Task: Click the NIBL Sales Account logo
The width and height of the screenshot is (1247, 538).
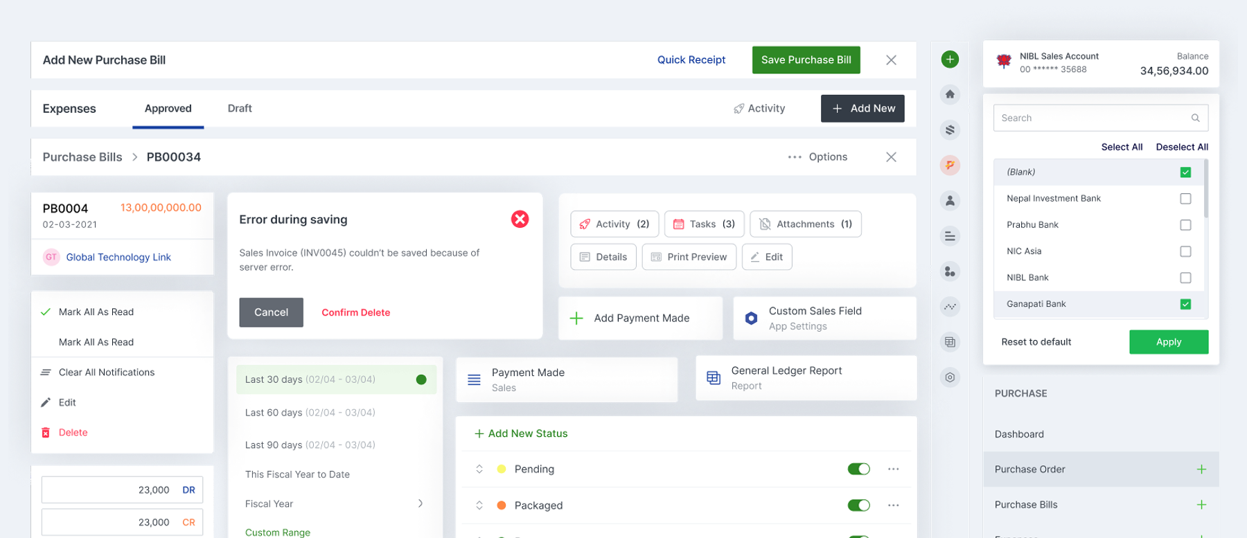Action: [1004, 61]
